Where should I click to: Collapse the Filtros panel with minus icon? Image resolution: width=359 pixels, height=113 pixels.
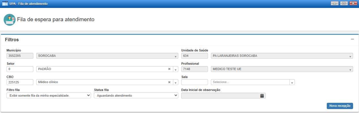click(352, 39)
